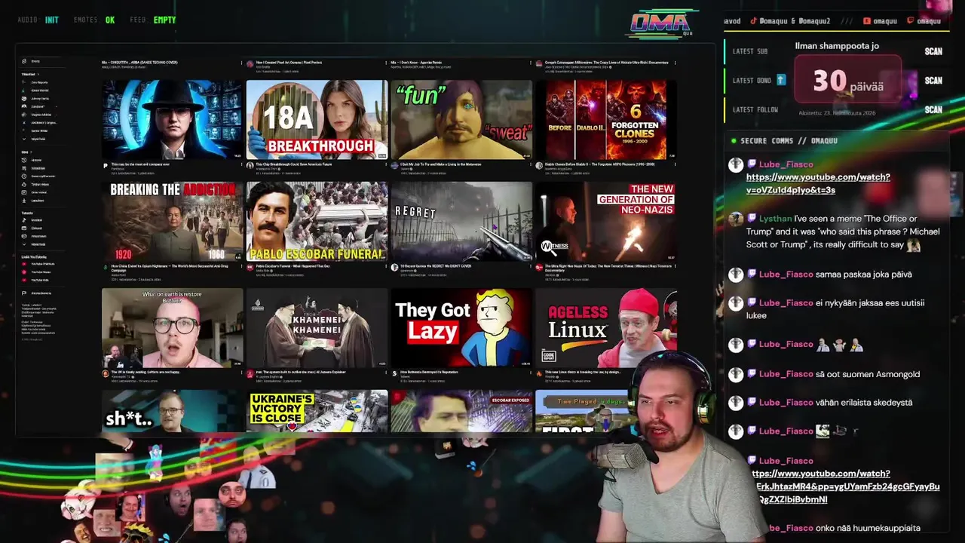The height and width of the screenshot is (543, 965).
Task: Click the EMOTES OK status indicator
Action: tap(94, 20)
